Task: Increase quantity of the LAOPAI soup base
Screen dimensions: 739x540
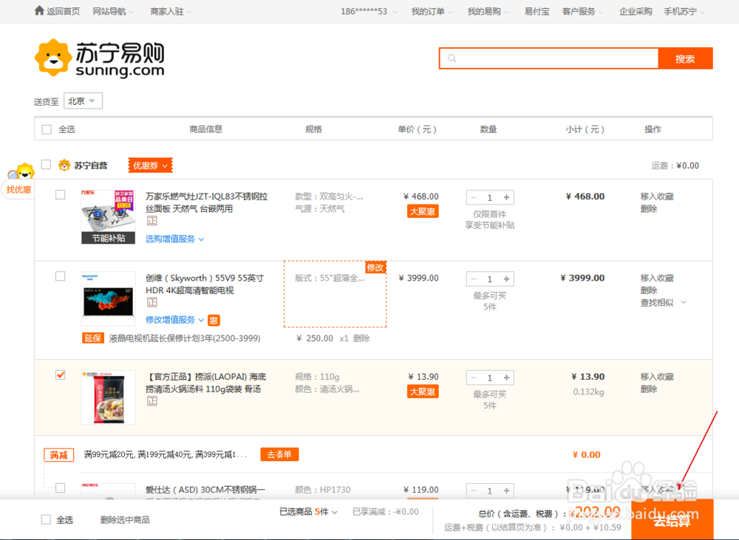Action: coord(507,377)
